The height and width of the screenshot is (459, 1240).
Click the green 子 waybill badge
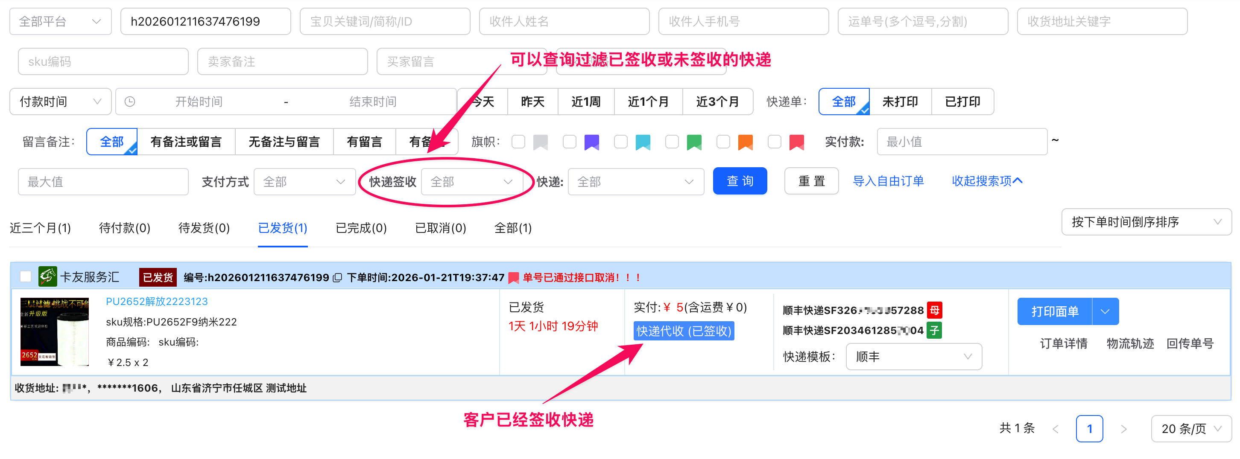pos(934,331)
